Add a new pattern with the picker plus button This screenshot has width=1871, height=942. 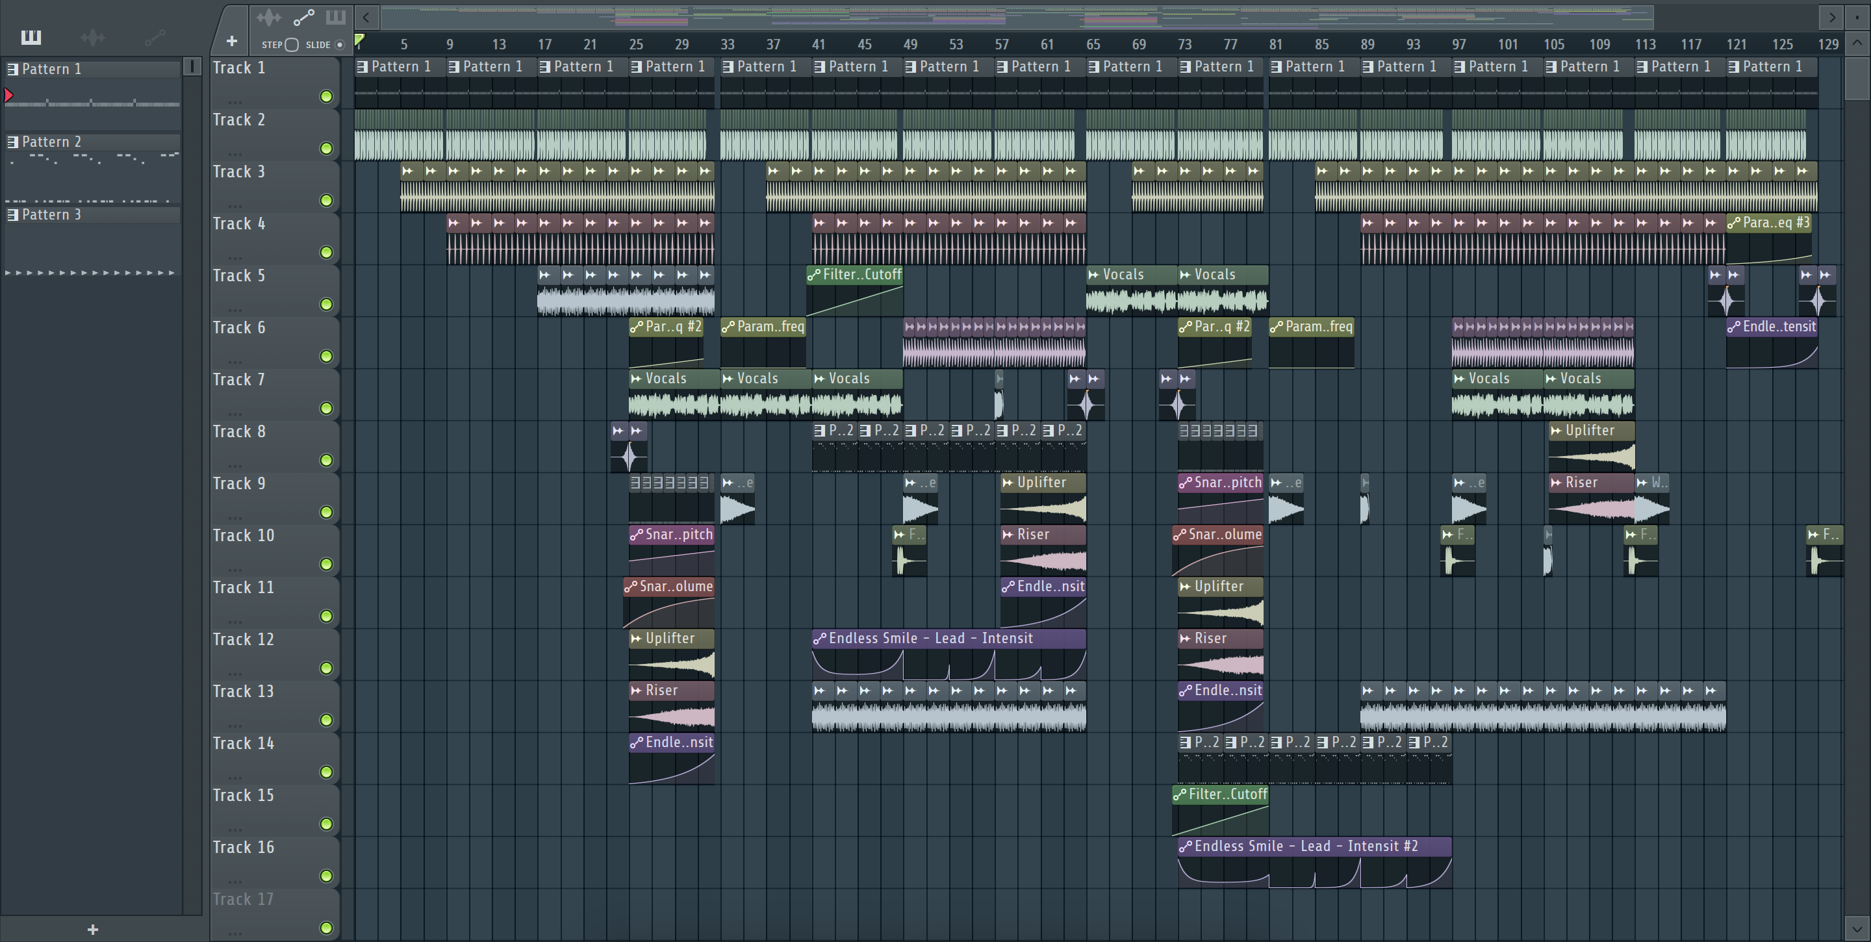click(92, 929)
